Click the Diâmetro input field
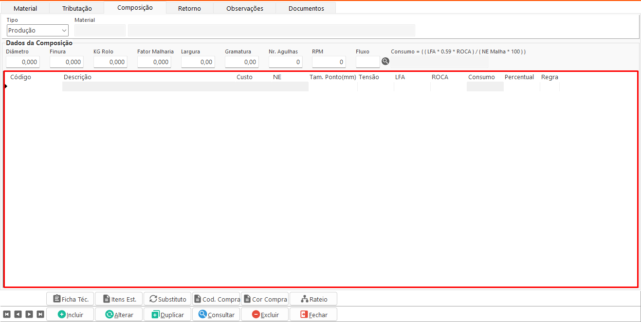This screenshot has height=322, width=641. pos(22,62)
